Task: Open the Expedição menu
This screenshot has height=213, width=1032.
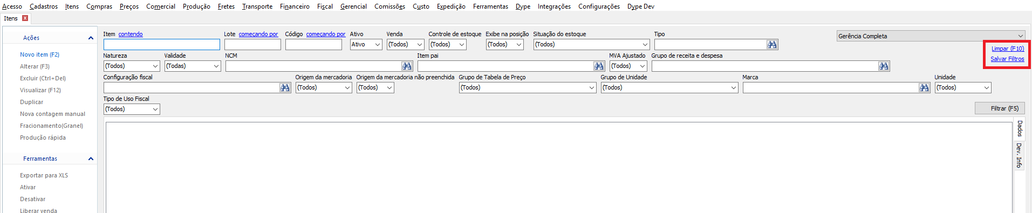Action: 451,6
